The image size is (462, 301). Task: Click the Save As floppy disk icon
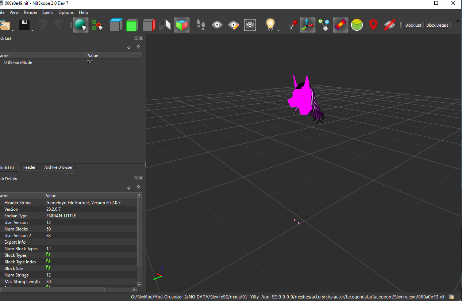24,25
